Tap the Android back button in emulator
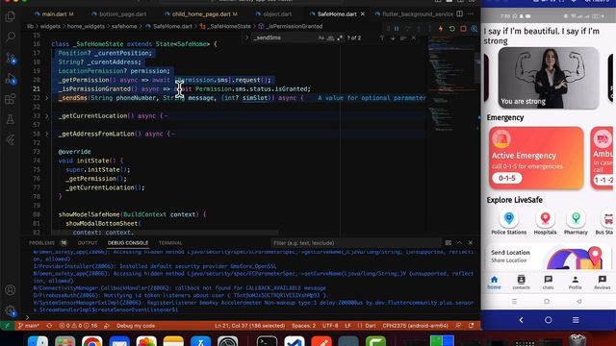Screen dimensions: 616x346 click(521, 320)
